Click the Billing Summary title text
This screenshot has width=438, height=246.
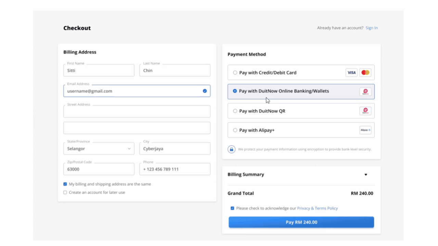[246, 175]
